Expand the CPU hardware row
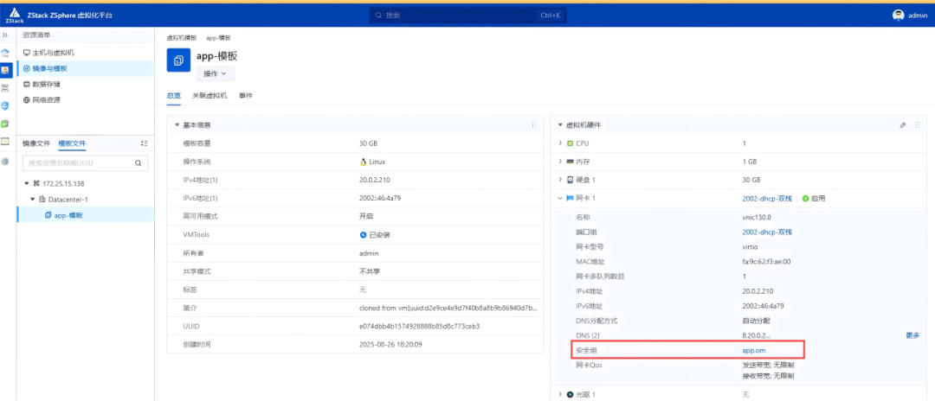935x401 pixels. point(560,143)
